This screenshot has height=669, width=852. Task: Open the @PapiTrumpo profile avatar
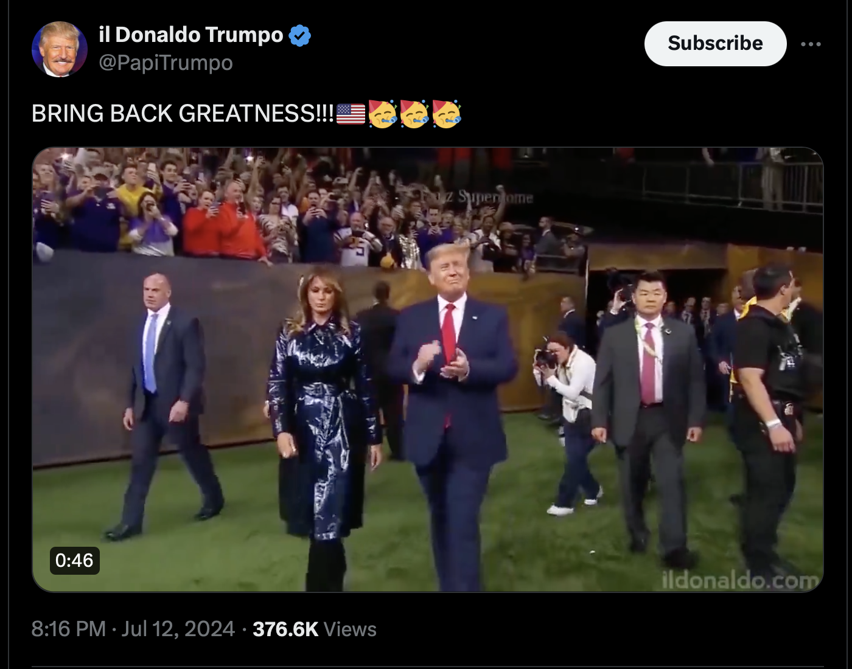click(x=60, y=49)
